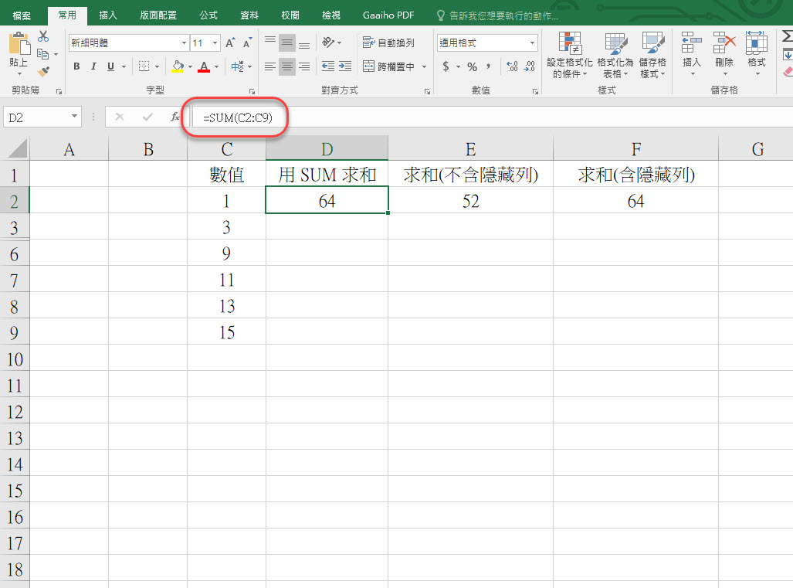Screen dimensions: 793x588
Task: Select cell E2 containing 52
Action: click(470, 201)
